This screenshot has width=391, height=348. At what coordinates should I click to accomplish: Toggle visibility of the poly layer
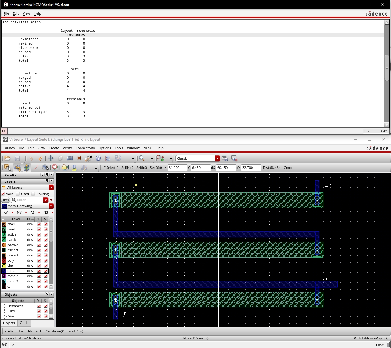tap(39, 260)
